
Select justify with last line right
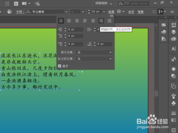coord(101,21)
